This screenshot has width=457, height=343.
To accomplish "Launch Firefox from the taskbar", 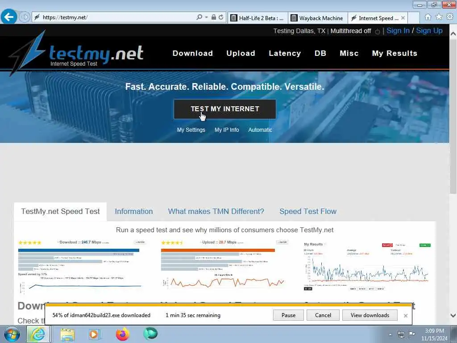I will pos(123,334).
